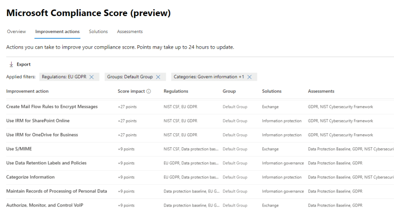394x210 pixels.
Task: Remove the Regulations: EU GDPR filter
Action: [x=91, y=77]
